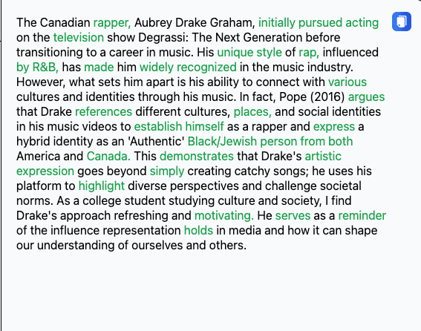
Task: Click green phrase 'establish himself'
Action: coord(179,126)
